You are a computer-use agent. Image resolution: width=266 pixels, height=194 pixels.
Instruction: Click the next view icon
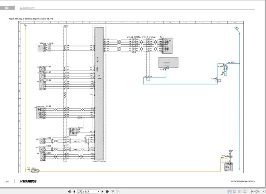118,191
